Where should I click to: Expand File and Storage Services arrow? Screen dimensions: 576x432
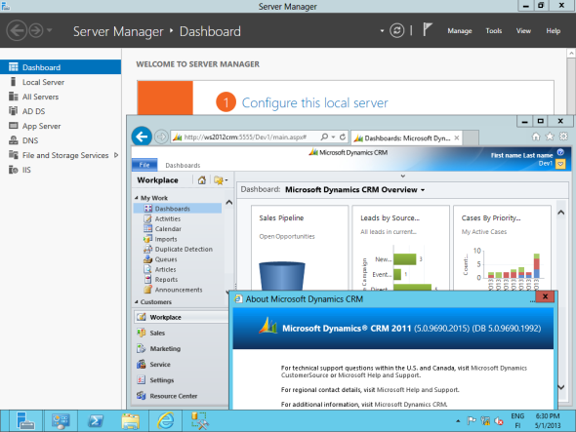[116, 155]
